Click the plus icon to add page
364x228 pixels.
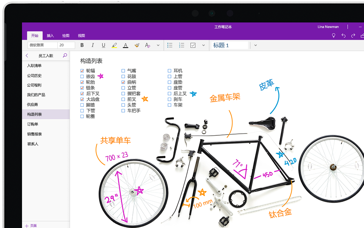[x=27, y=226]
